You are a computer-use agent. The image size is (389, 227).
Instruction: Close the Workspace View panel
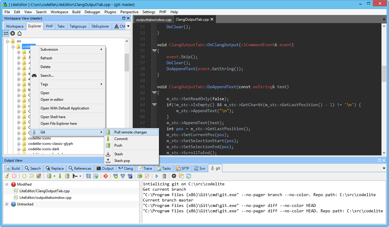click(128, 18)
